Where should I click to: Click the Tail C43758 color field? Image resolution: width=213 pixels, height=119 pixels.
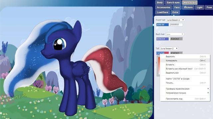pyautogui.click(x=162, y=53)
